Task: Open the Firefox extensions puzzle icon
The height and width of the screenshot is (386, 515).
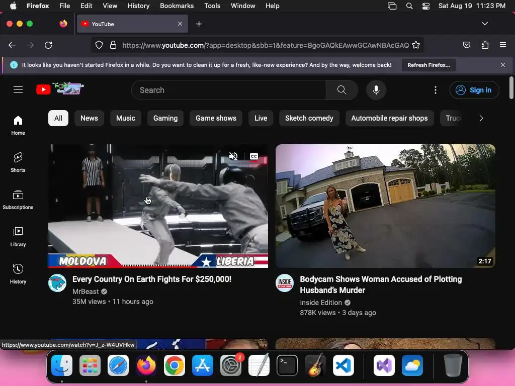Action: 485,45
